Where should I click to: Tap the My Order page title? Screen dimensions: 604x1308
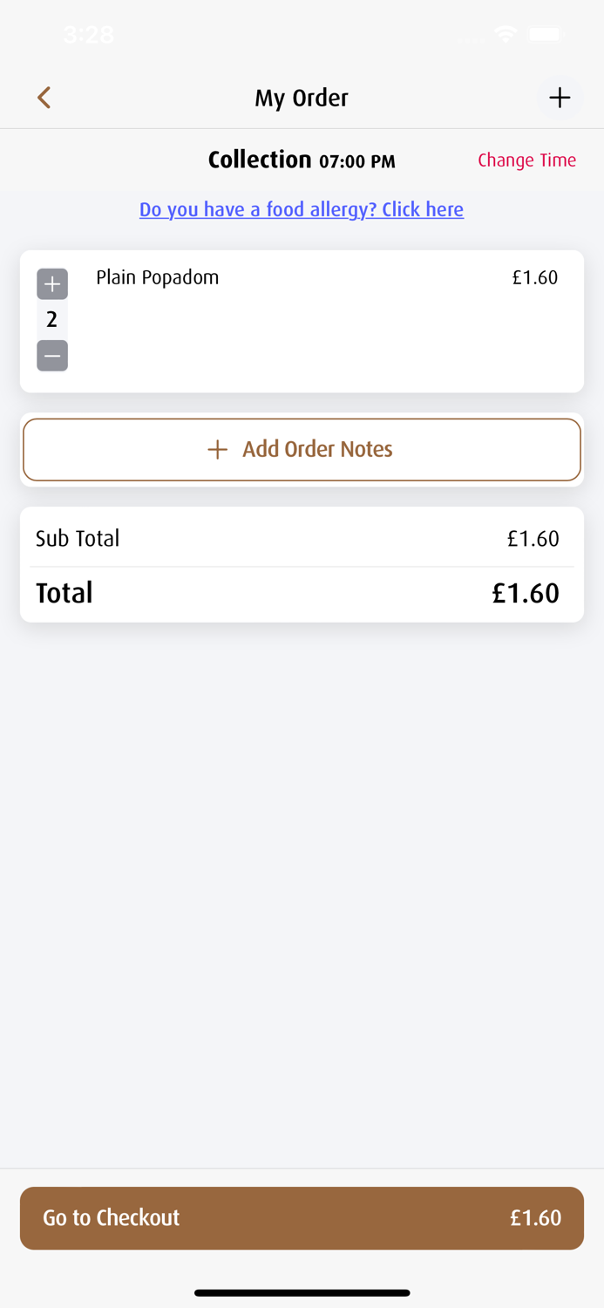pos(302,98)
